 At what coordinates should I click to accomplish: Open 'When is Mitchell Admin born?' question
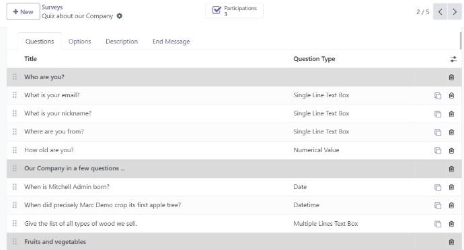click(67, 187)
